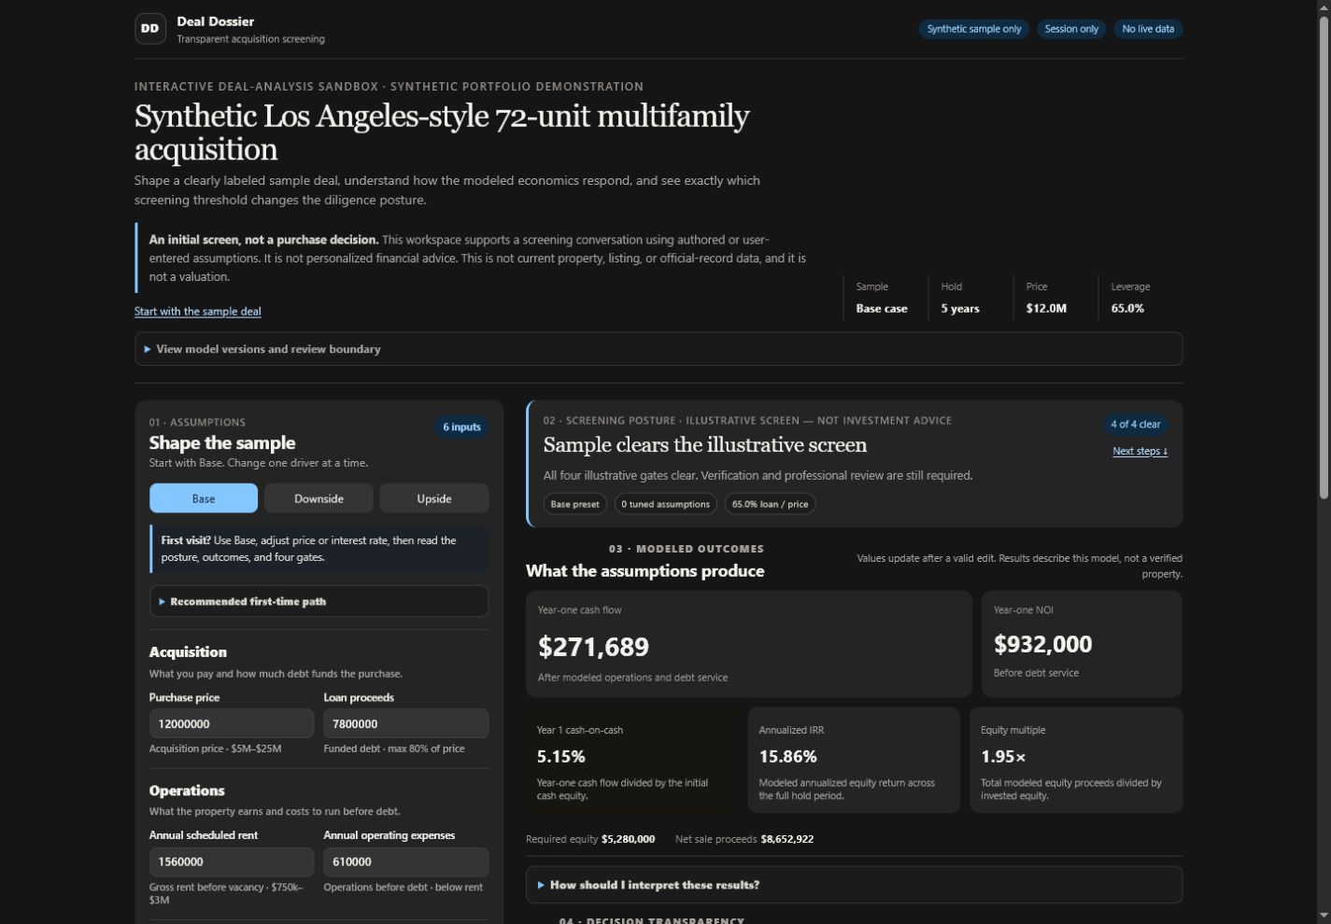Click the $271,689 year-one cash flow value
The height and width of the screenshot is (924, 1331).
pos(593,647)
